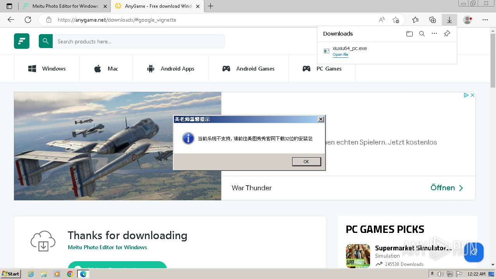Pin the Downloads panel

[x=447, y=34]
